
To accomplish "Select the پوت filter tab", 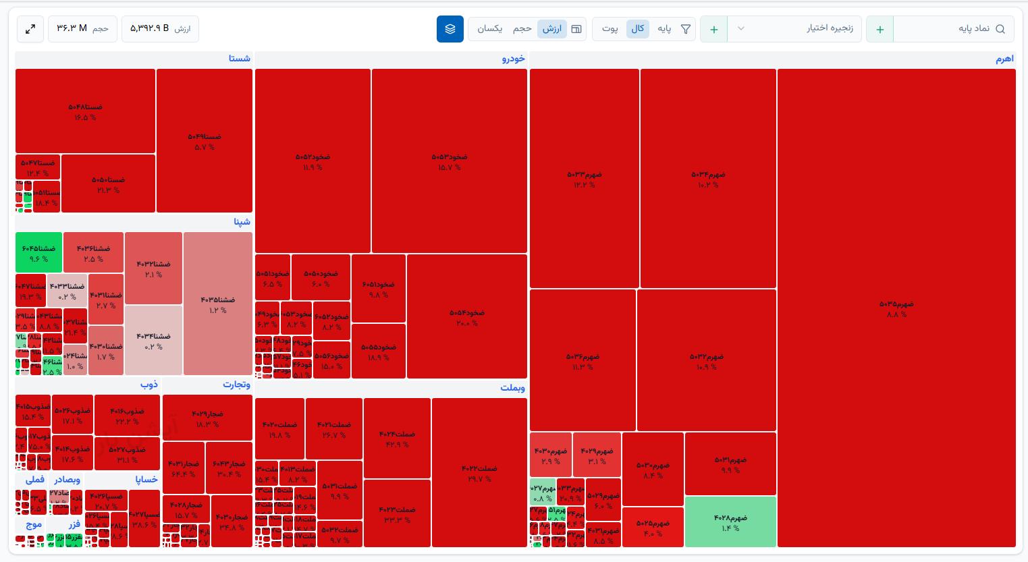I will coord(610,29).
